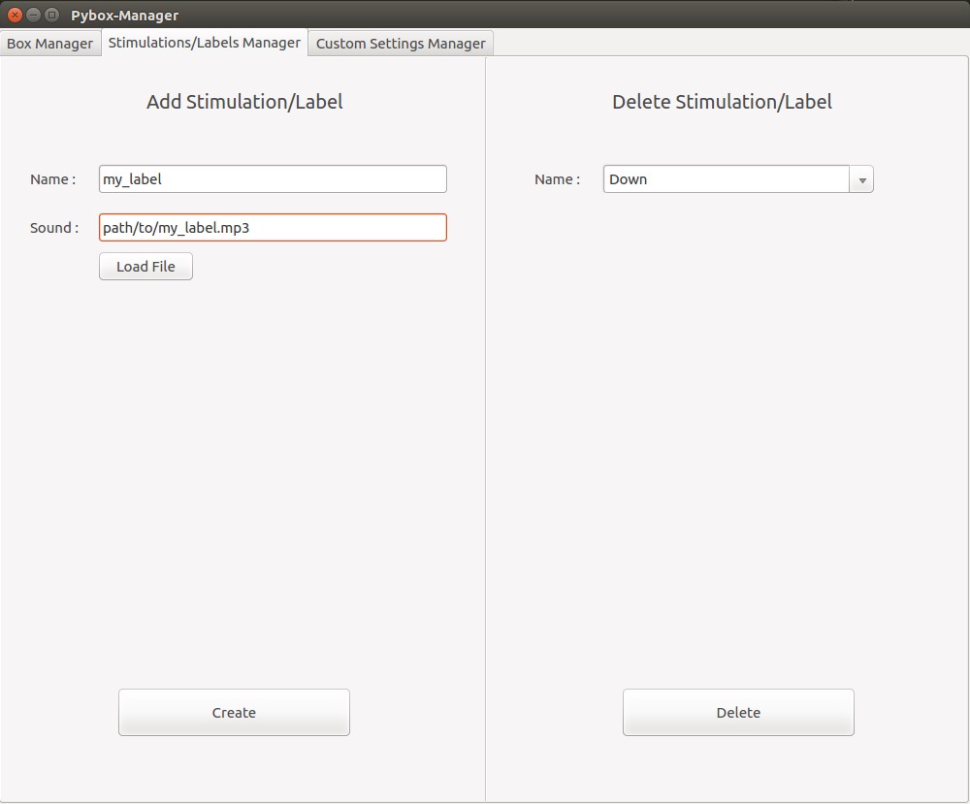Select the Stimulations/Labels Manager tab
The height and width of the screenshot is (804, 970).
204,43
